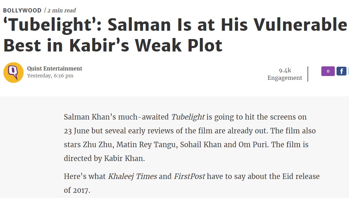Click the 'Eid release' text
349x198 pixels.
(301, 177)
